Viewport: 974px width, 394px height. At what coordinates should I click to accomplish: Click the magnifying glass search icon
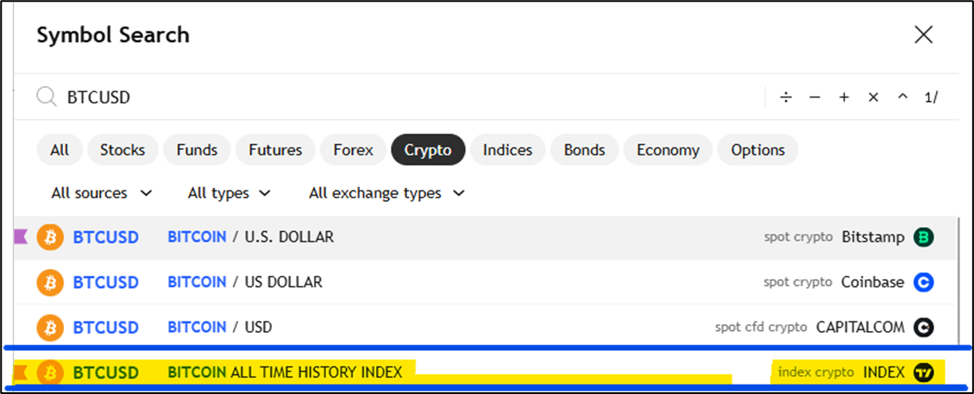(x=46, y=97)
